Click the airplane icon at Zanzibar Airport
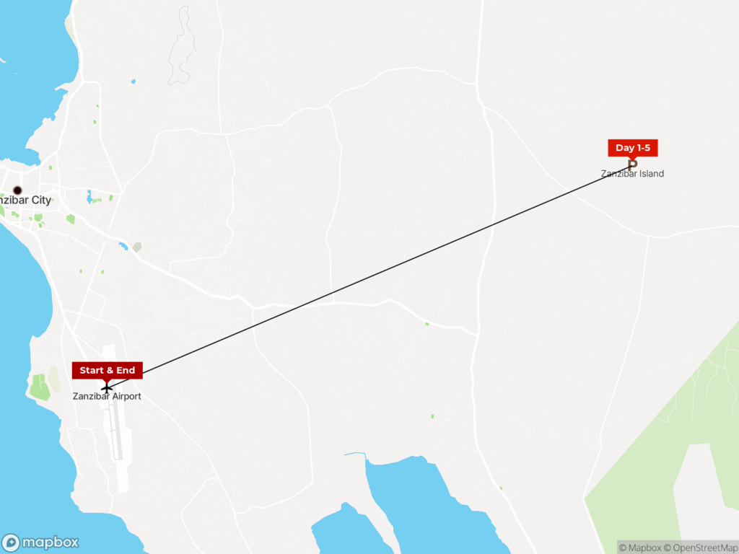 (107, 389)
